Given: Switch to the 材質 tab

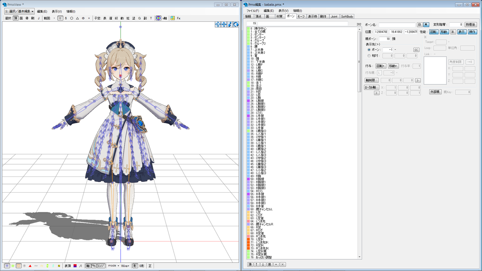Looking at the screenshot, I should [x=279, y=17].
